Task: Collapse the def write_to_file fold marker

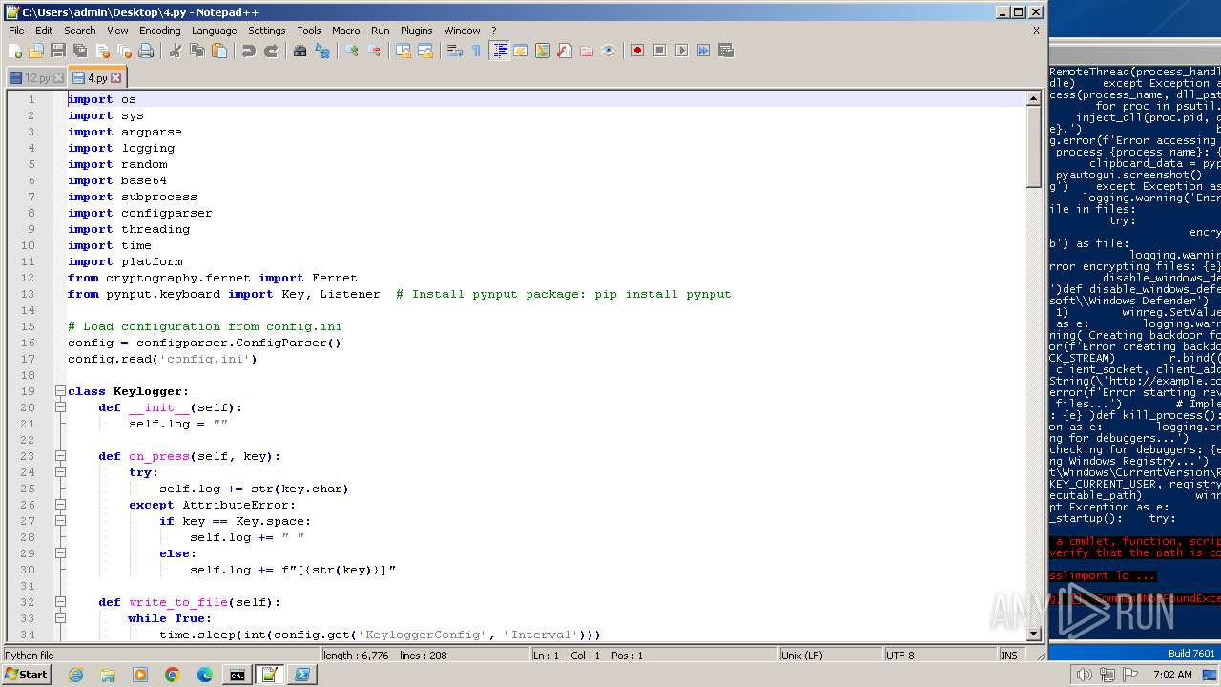Action: pyautogui.click(x=60, y=602)
